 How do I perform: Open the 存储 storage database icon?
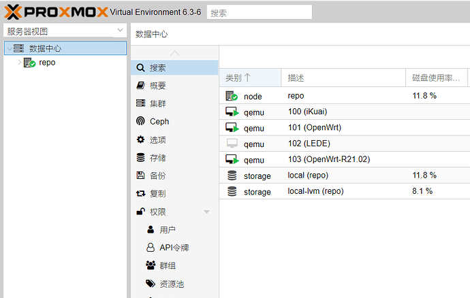click(140, 157)
